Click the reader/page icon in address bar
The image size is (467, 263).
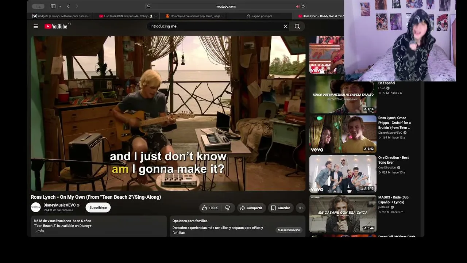click(148, 6)
